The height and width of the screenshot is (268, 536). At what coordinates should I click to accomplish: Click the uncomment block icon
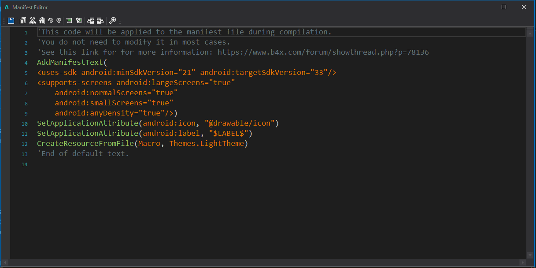coord(79,20)
